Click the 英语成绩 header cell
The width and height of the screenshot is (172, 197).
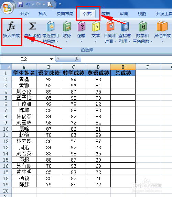pos(98,73)
